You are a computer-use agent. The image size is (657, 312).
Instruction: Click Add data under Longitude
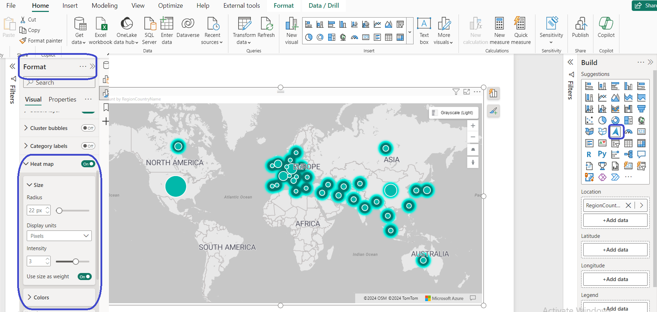tap(615, 279)
